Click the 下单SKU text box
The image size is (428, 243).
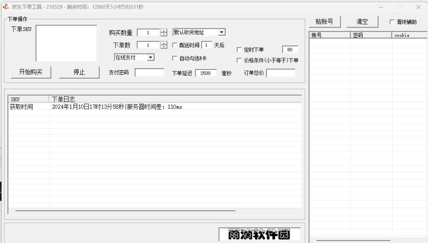point(66,43)
